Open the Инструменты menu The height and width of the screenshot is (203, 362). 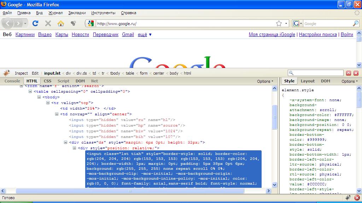coord(103,13)
